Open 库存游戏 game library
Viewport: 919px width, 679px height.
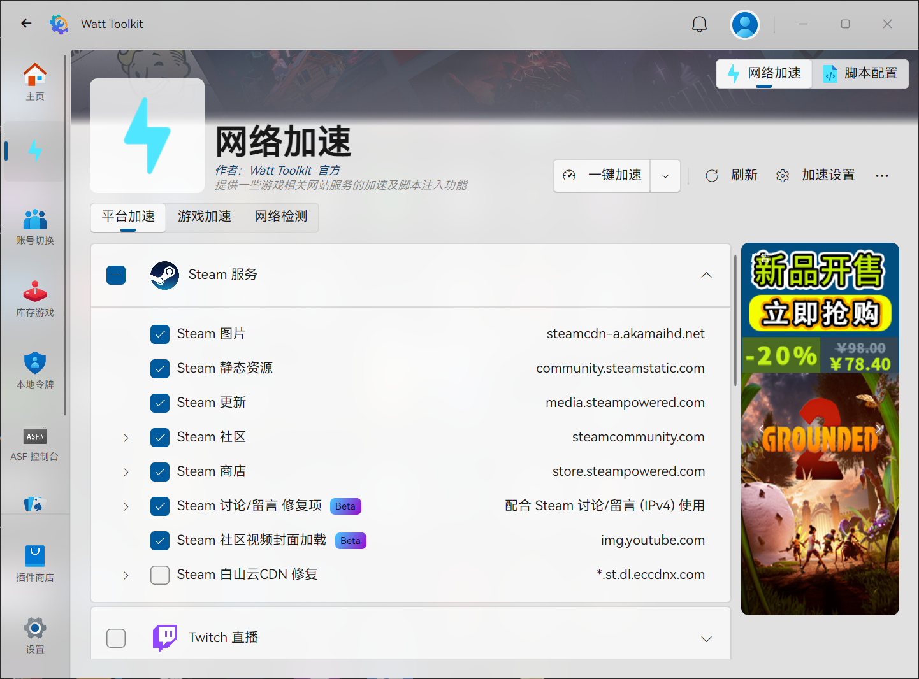click(x=35, y=299)
